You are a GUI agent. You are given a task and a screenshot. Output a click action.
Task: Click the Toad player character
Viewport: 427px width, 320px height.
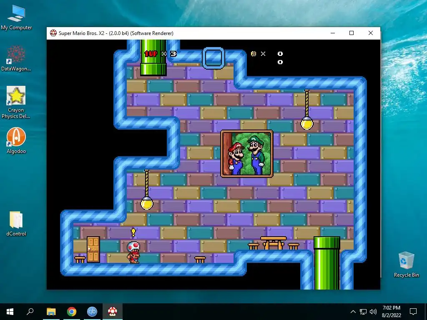133,252
